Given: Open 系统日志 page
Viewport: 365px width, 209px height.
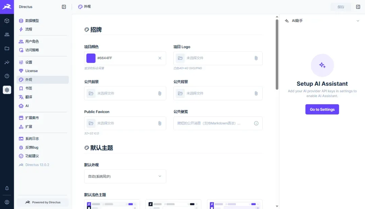Looking at the screenshot, I should pyautogui.click(x=43, y=138).
